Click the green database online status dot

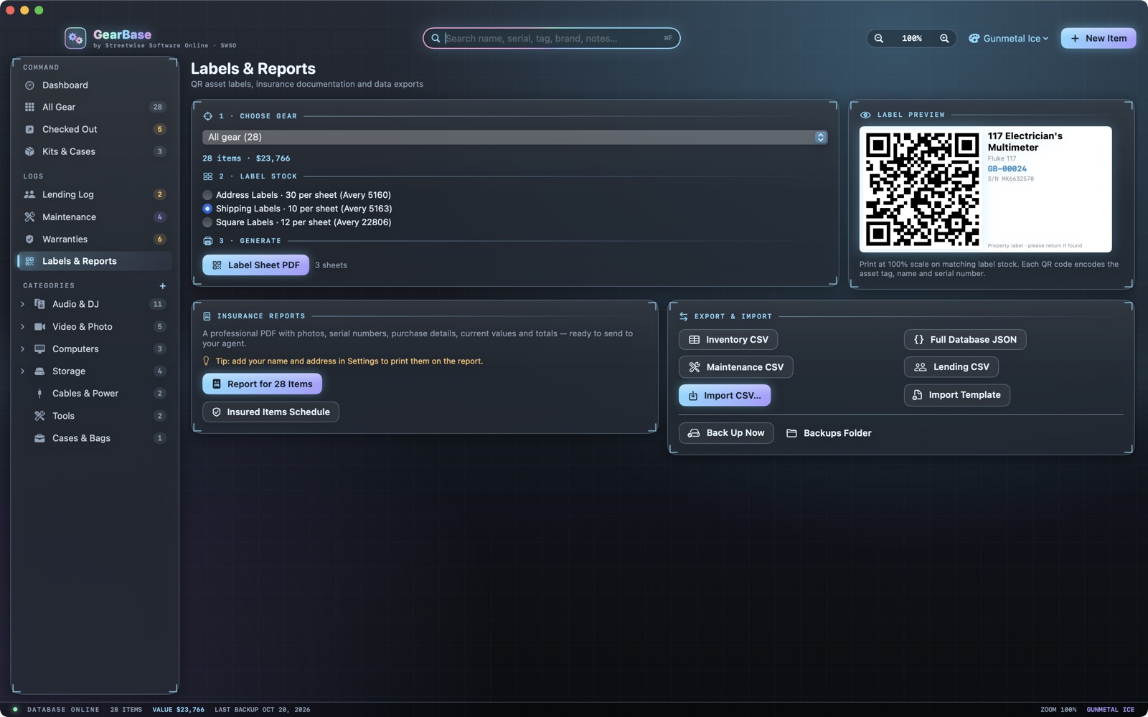coord(15,710)
